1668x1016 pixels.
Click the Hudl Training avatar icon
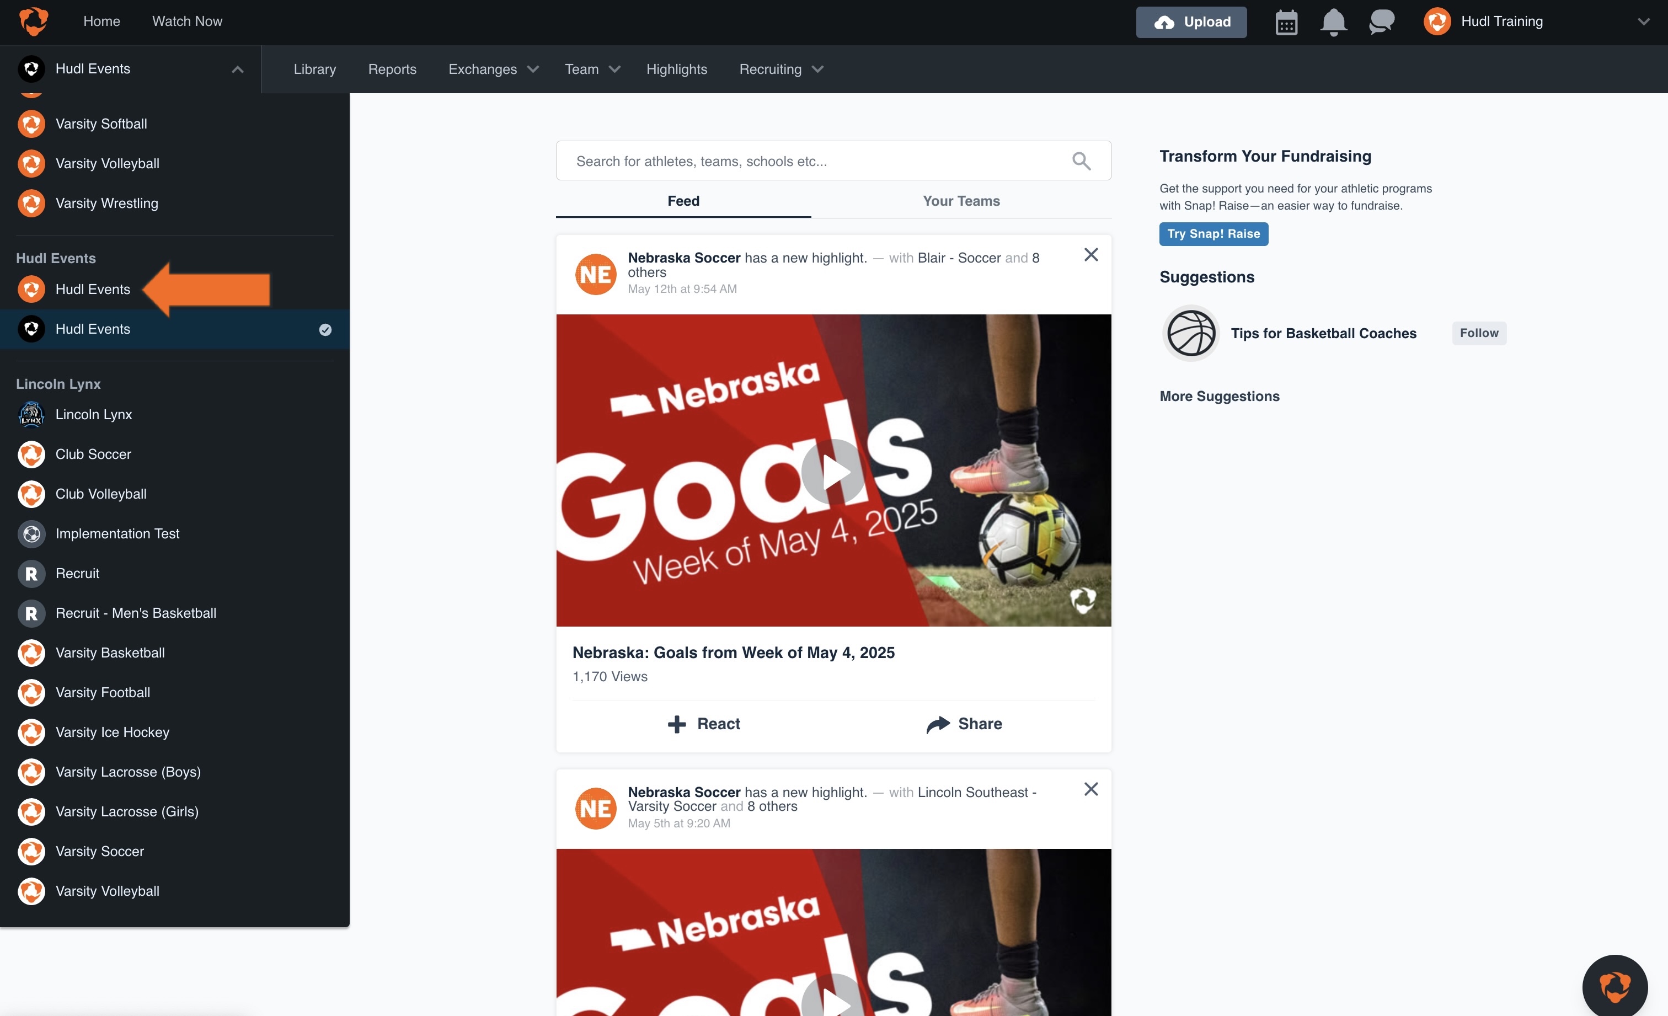[x=1436, y=22]
